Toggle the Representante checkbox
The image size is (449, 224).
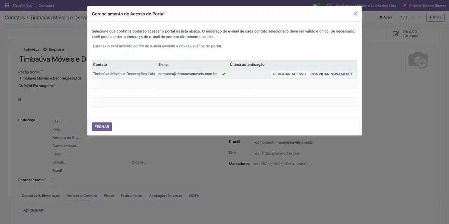click(53, 180)
